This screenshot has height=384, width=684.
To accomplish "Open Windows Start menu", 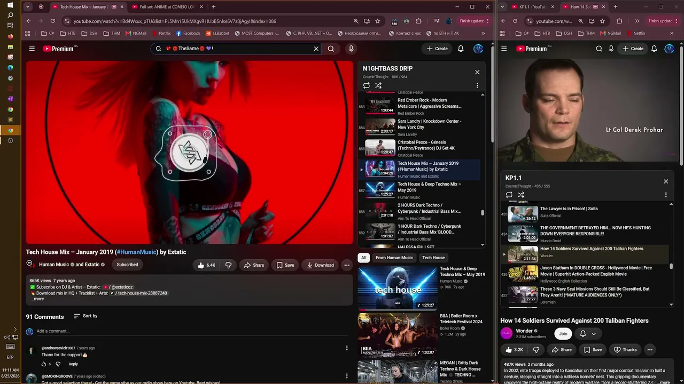I will click(x=10, y=5).
